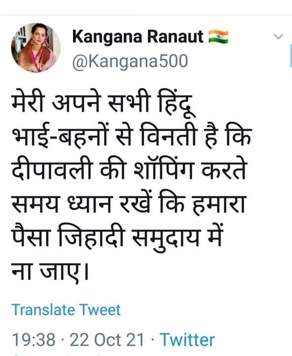Open the Twitter source label link
This screenshot has height=356, width=292.
[x=187, y=340]
